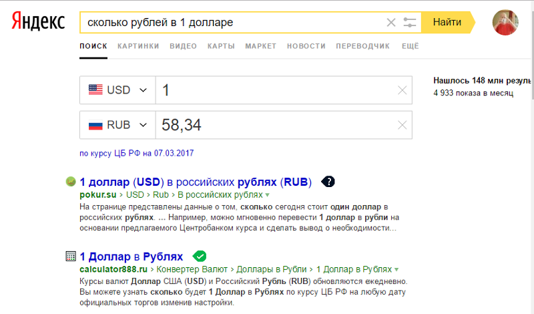Viewport: 534px width, 314px height.
Task: Open the USD breadcrumb under pokur.su
Action: [135, 194]
